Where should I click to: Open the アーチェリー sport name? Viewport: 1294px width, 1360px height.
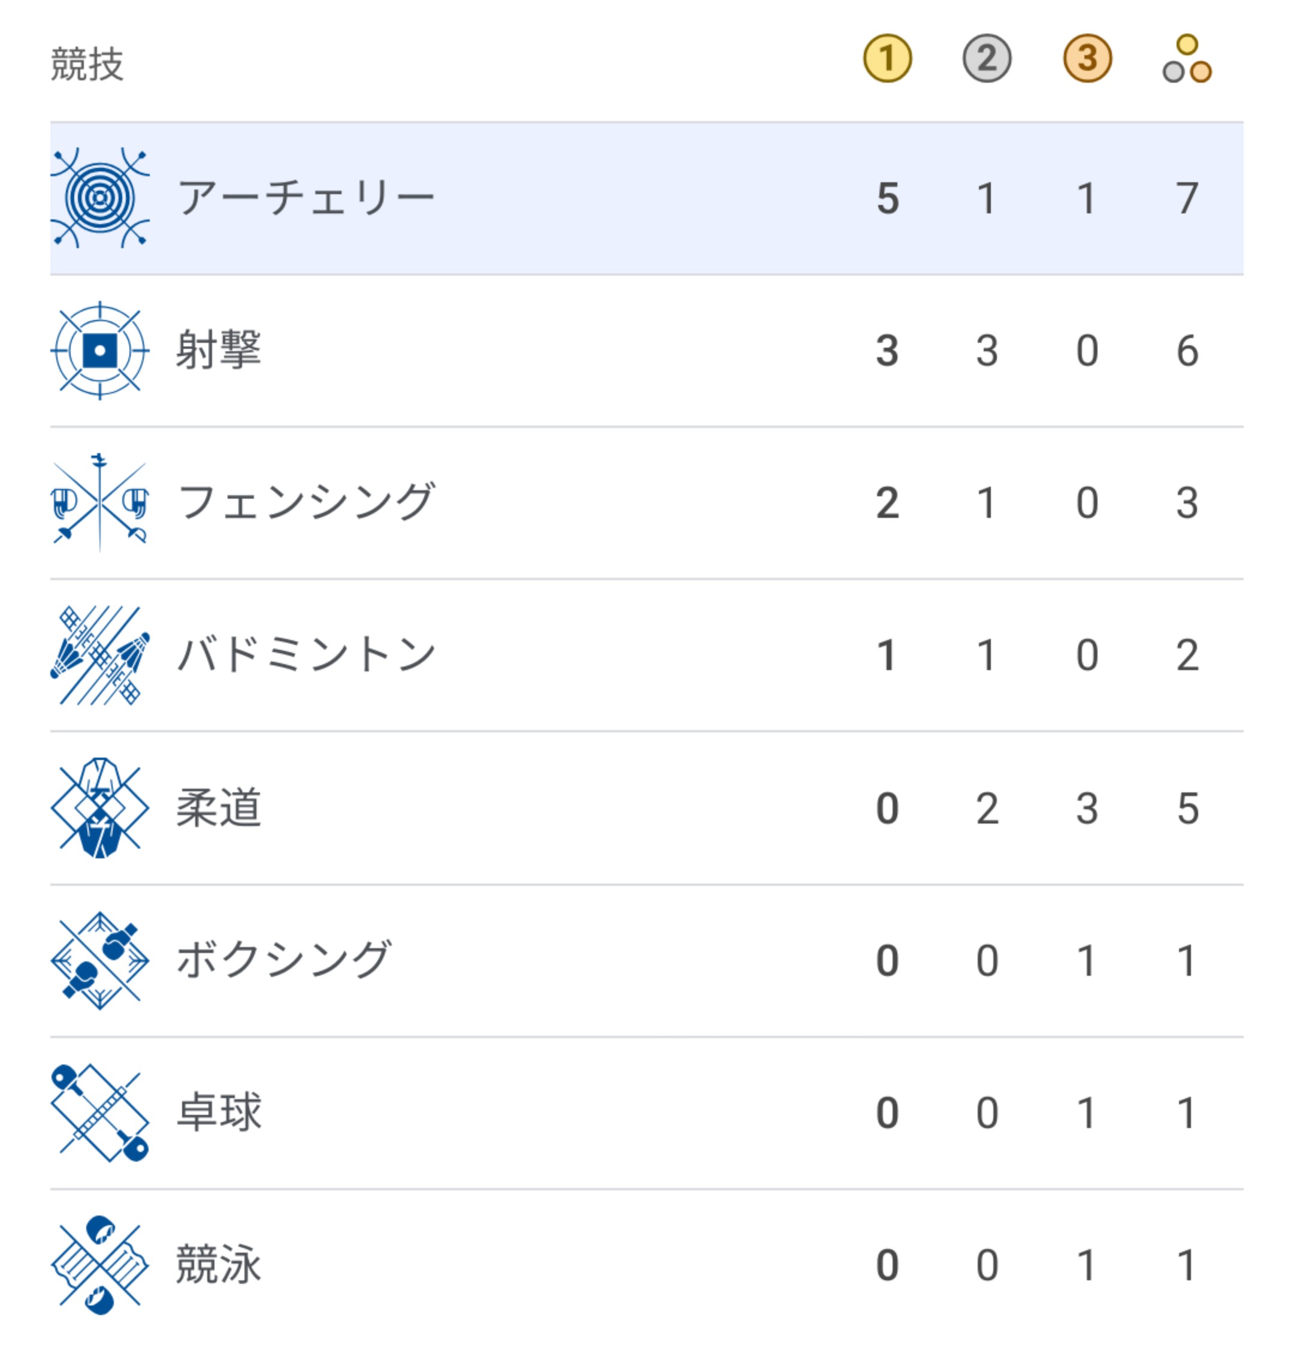point(306,198)
